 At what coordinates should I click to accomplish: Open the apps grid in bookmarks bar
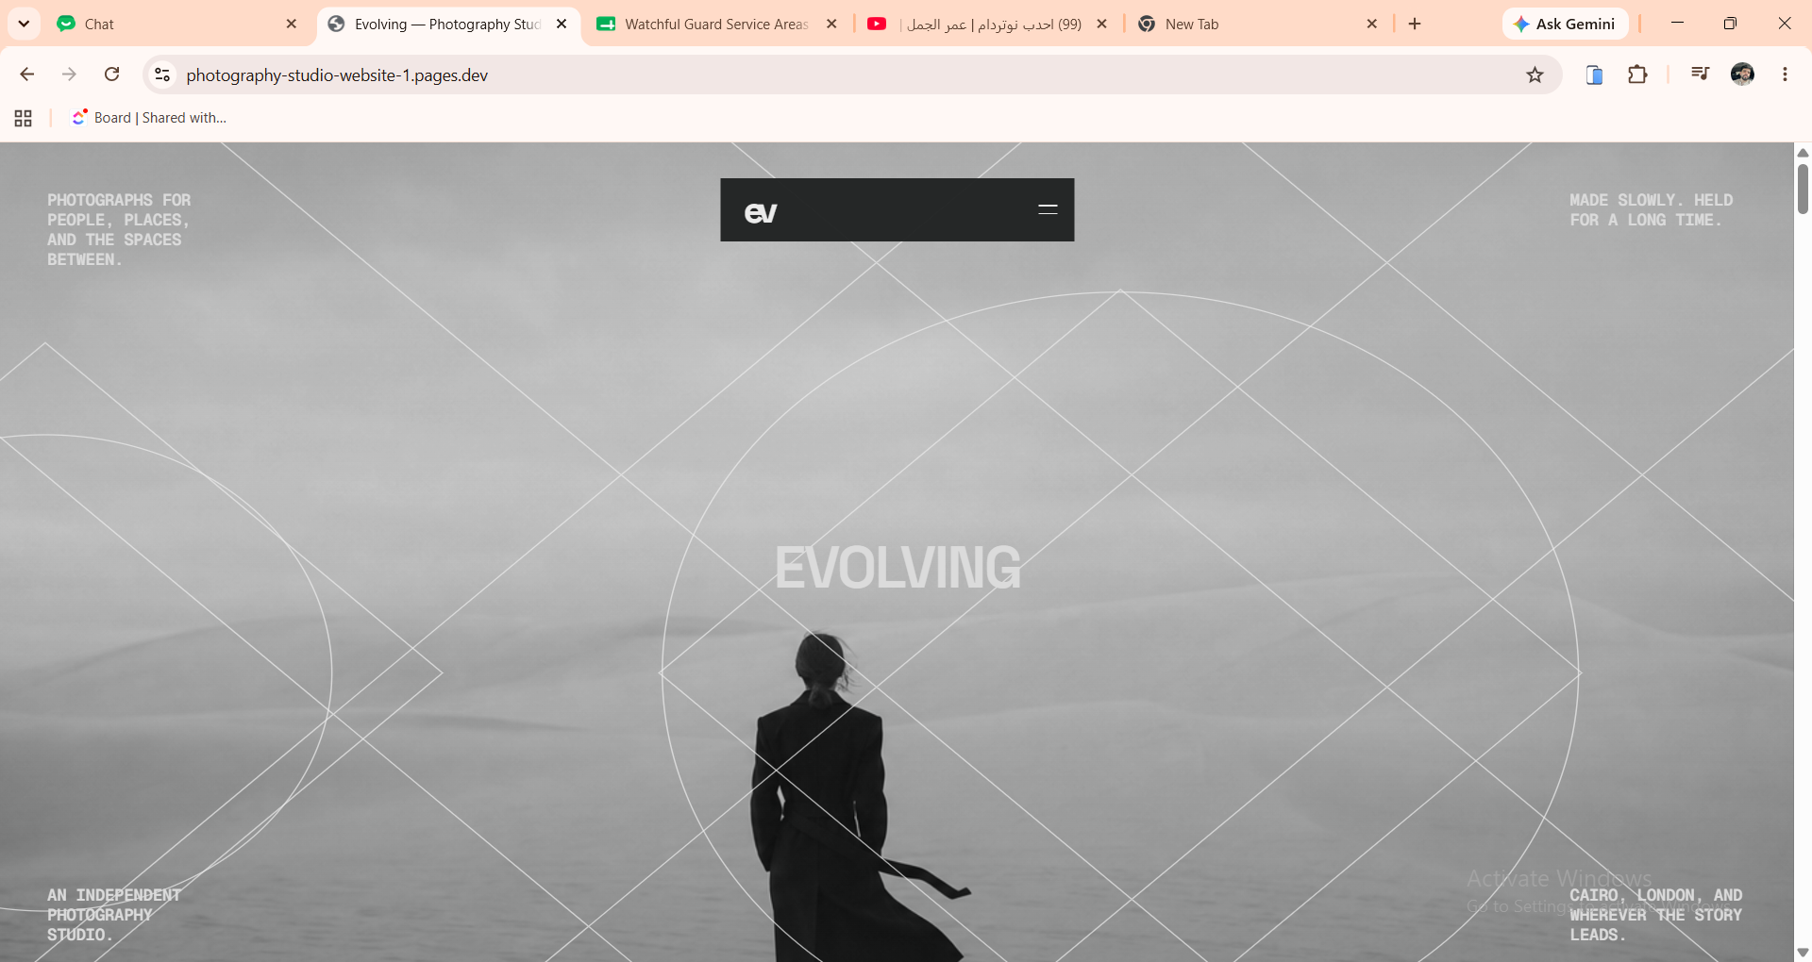tap(24, 118)
